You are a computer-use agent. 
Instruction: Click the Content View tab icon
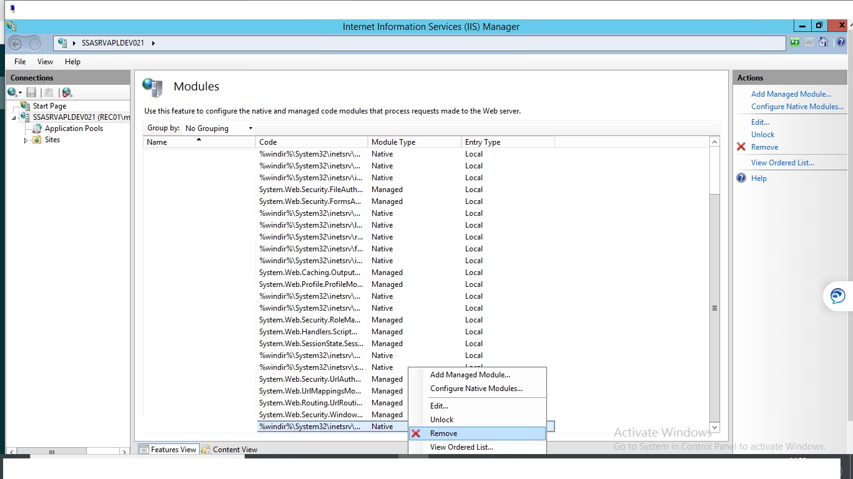click(206, 449)
